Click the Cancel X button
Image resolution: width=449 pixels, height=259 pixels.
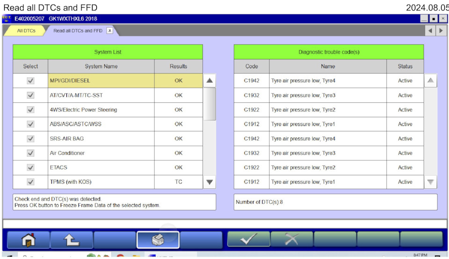point(292,239)
